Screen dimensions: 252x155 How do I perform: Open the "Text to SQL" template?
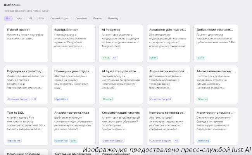pos(26,124)
